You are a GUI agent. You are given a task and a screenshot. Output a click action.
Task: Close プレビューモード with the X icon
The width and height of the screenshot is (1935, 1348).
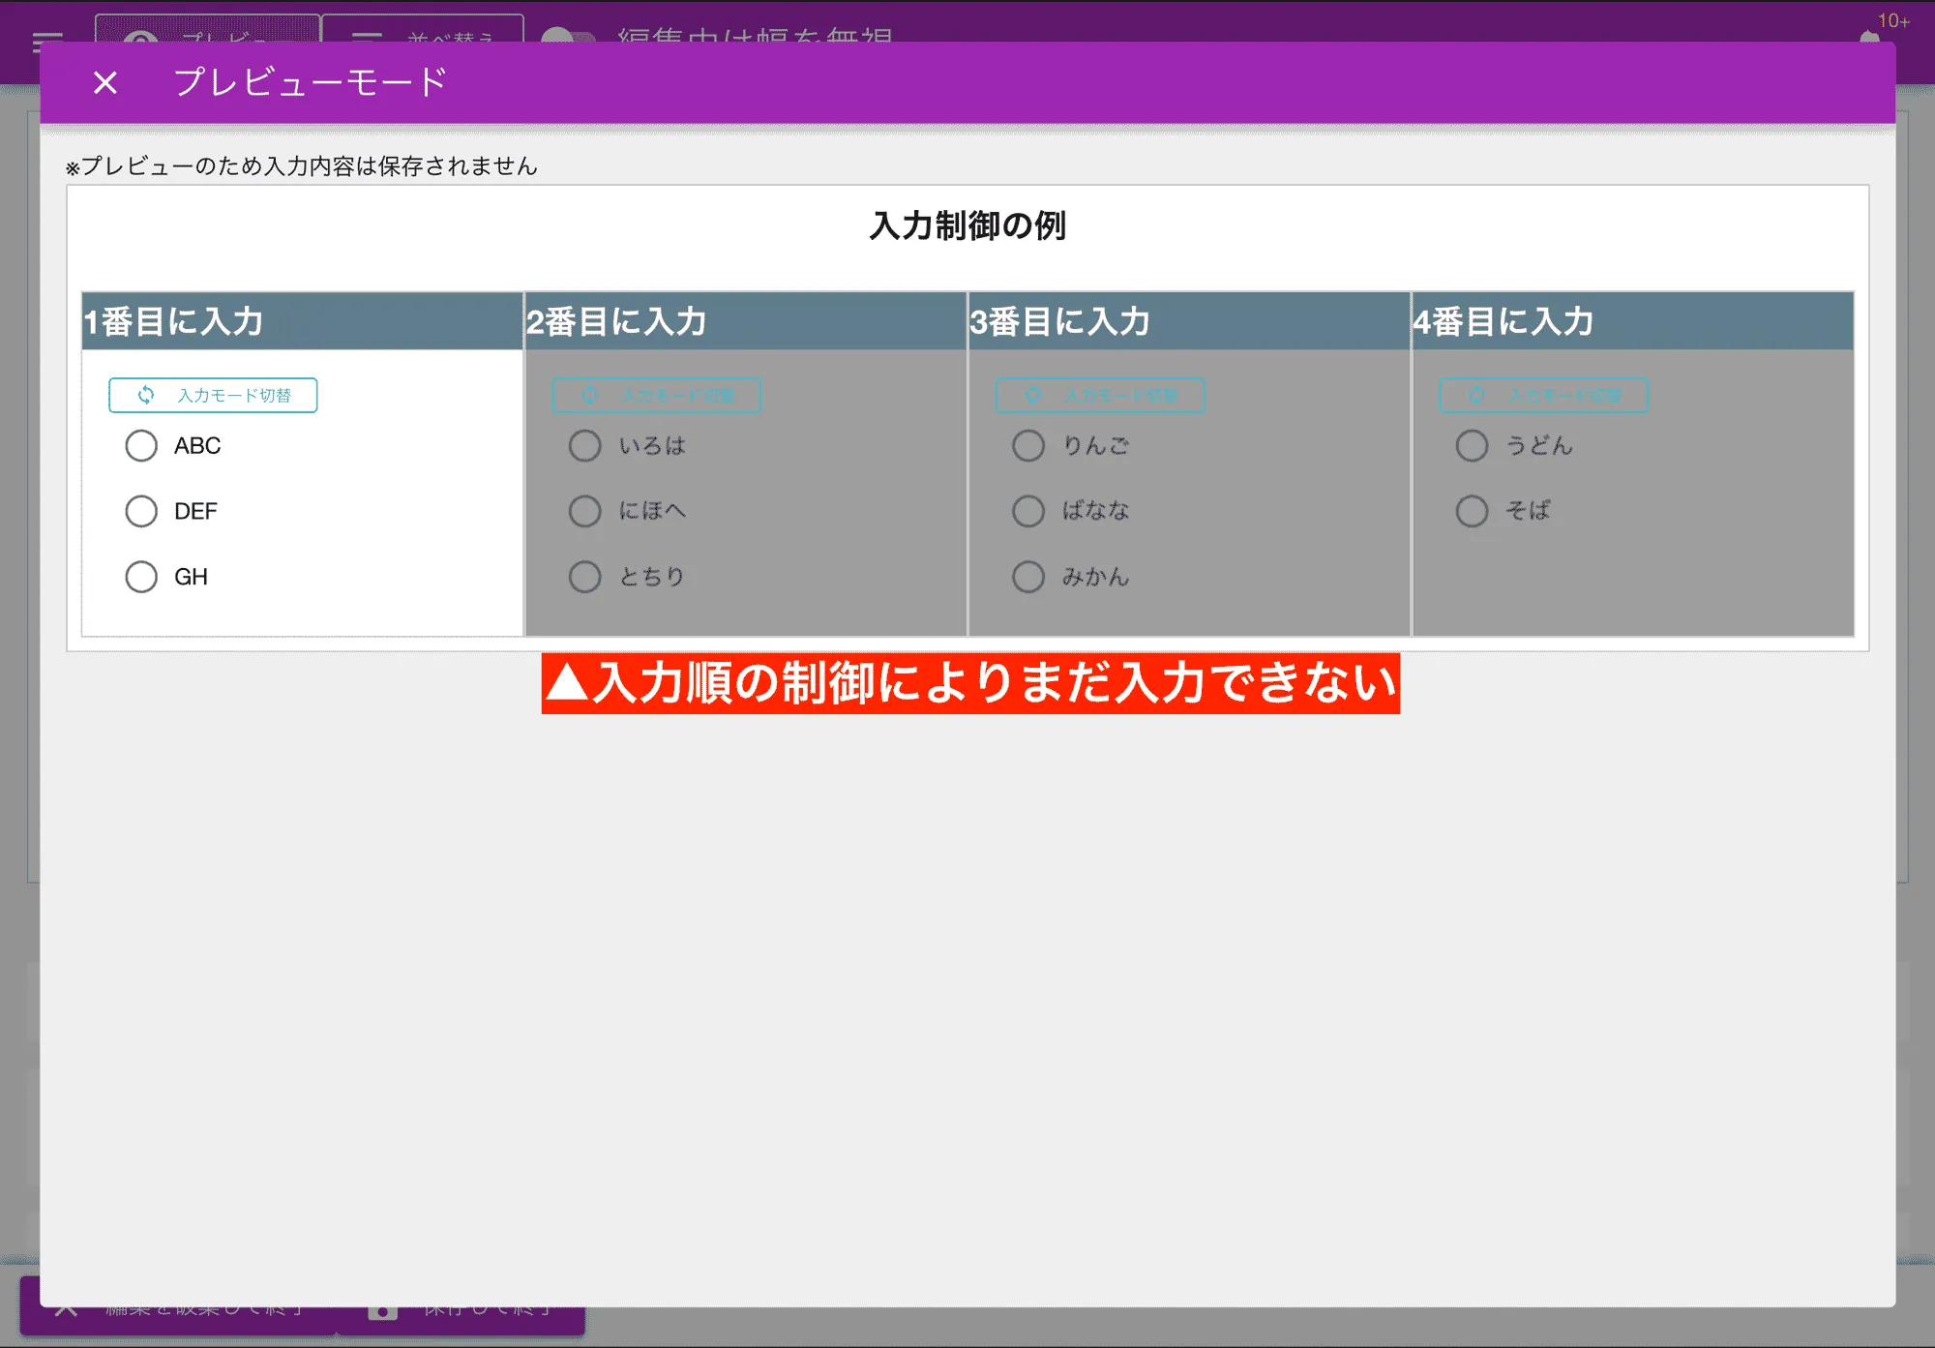(x=104, y=82)
